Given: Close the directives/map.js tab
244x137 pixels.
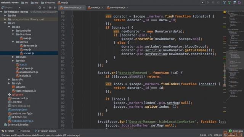Looking at the screenshot, I should (83, 8).
